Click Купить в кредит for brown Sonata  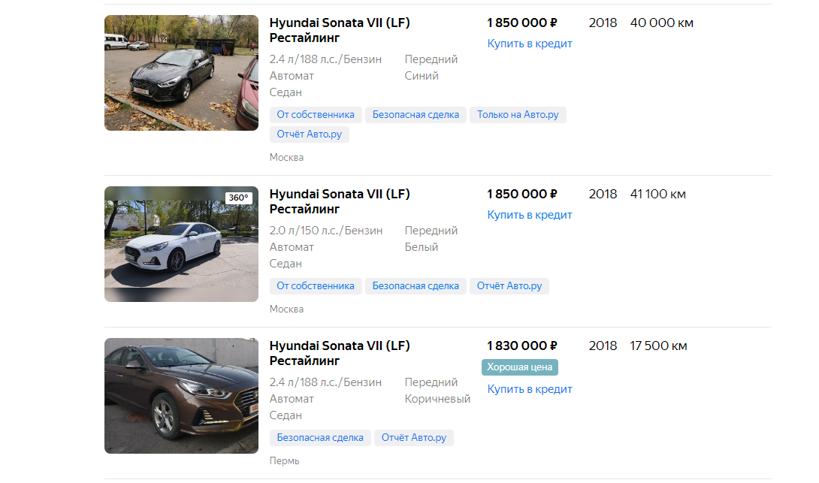tap(530, 389)
